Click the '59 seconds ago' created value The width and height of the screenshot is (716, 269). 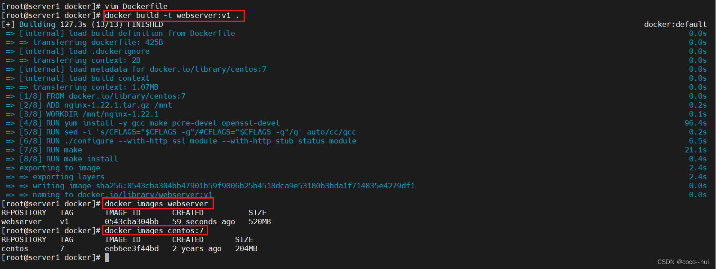[x=204, y=221]
